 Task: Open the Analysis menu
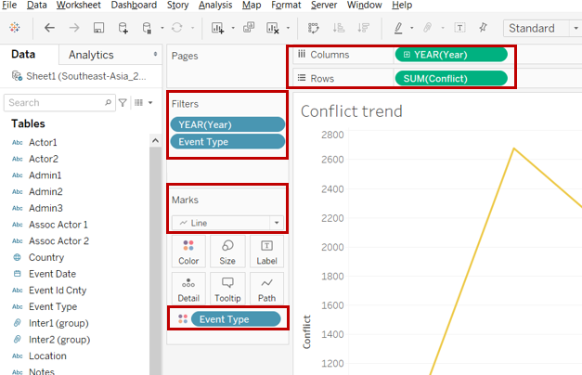[x=215, y=6]
